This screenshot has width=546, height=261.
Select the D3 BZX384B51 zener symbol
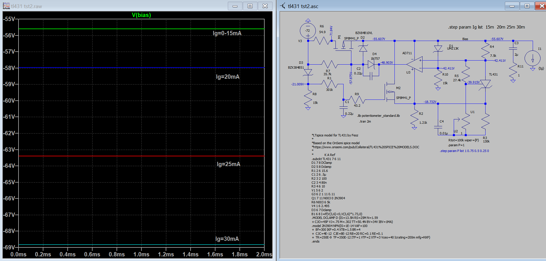tap(308, 72)
